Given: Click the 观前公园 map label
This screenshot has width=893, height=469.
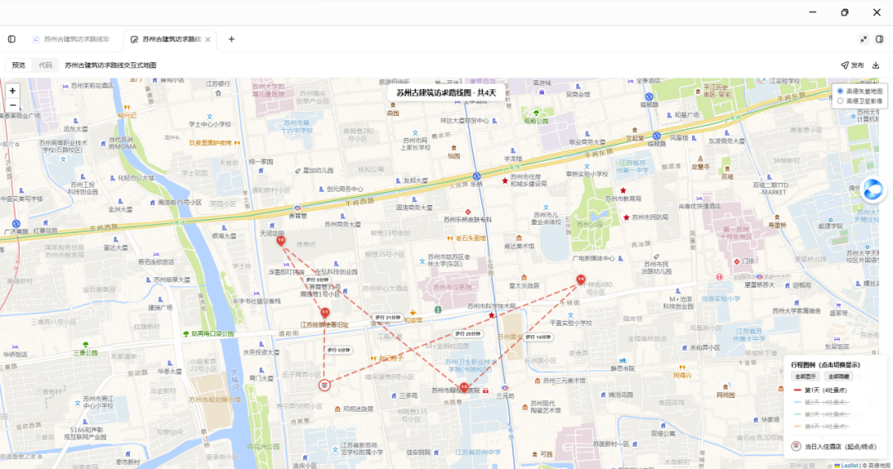Looking at the screenshot, I should point(536,121).
